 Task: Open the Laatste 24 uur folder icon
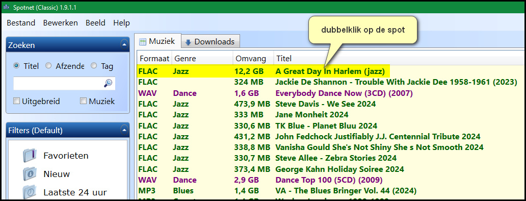(30, 192)
